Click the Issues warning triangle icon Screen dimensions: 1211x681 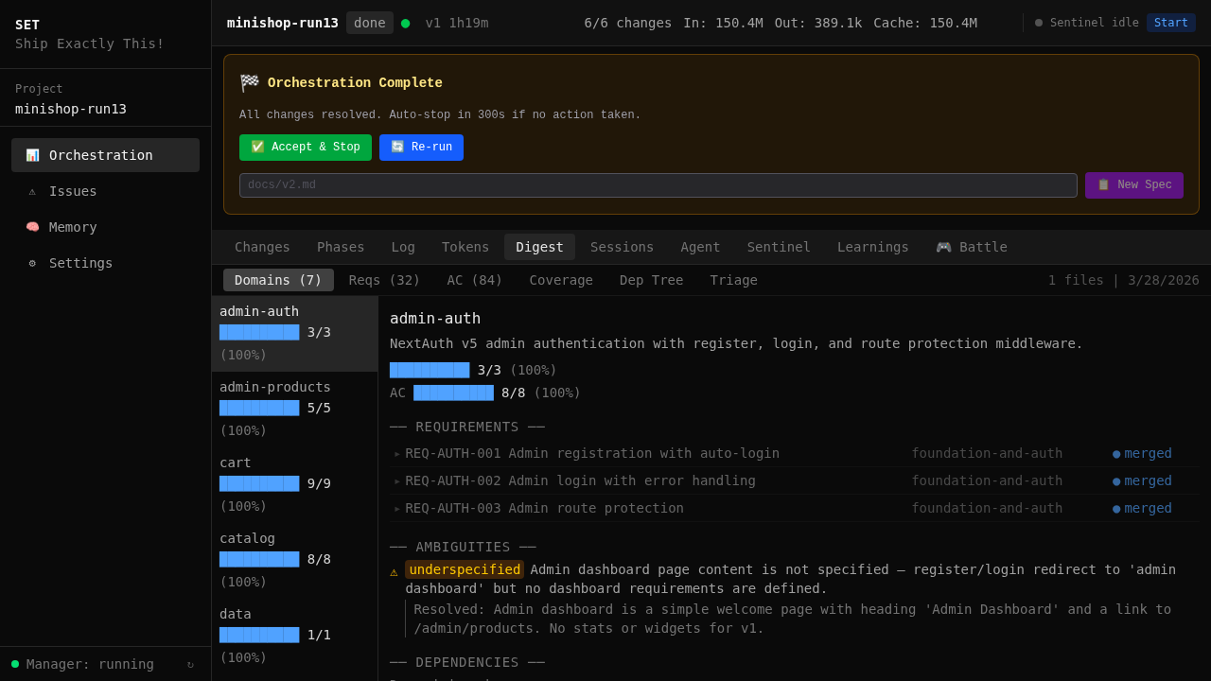tap(31, 191)
